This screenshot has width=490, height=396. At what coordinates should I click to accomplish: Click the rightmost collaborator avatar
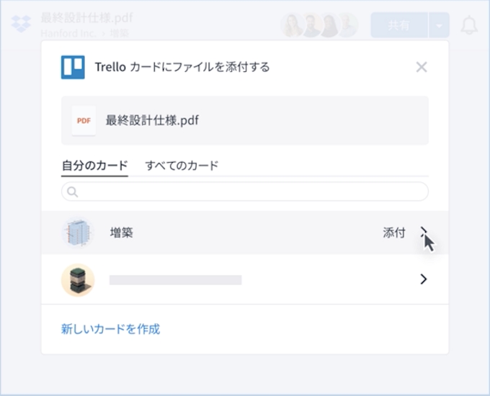pyautogui.click(x=347, y=25)
